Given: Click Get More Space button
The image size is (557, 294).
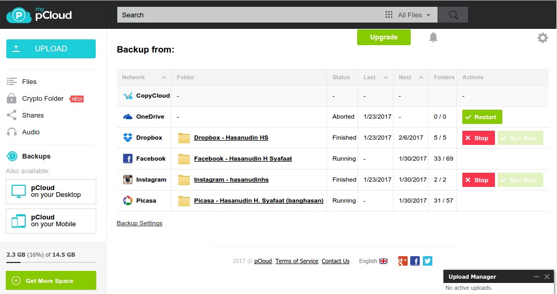Looking at the screenshot, I should [x=51, y=280].
